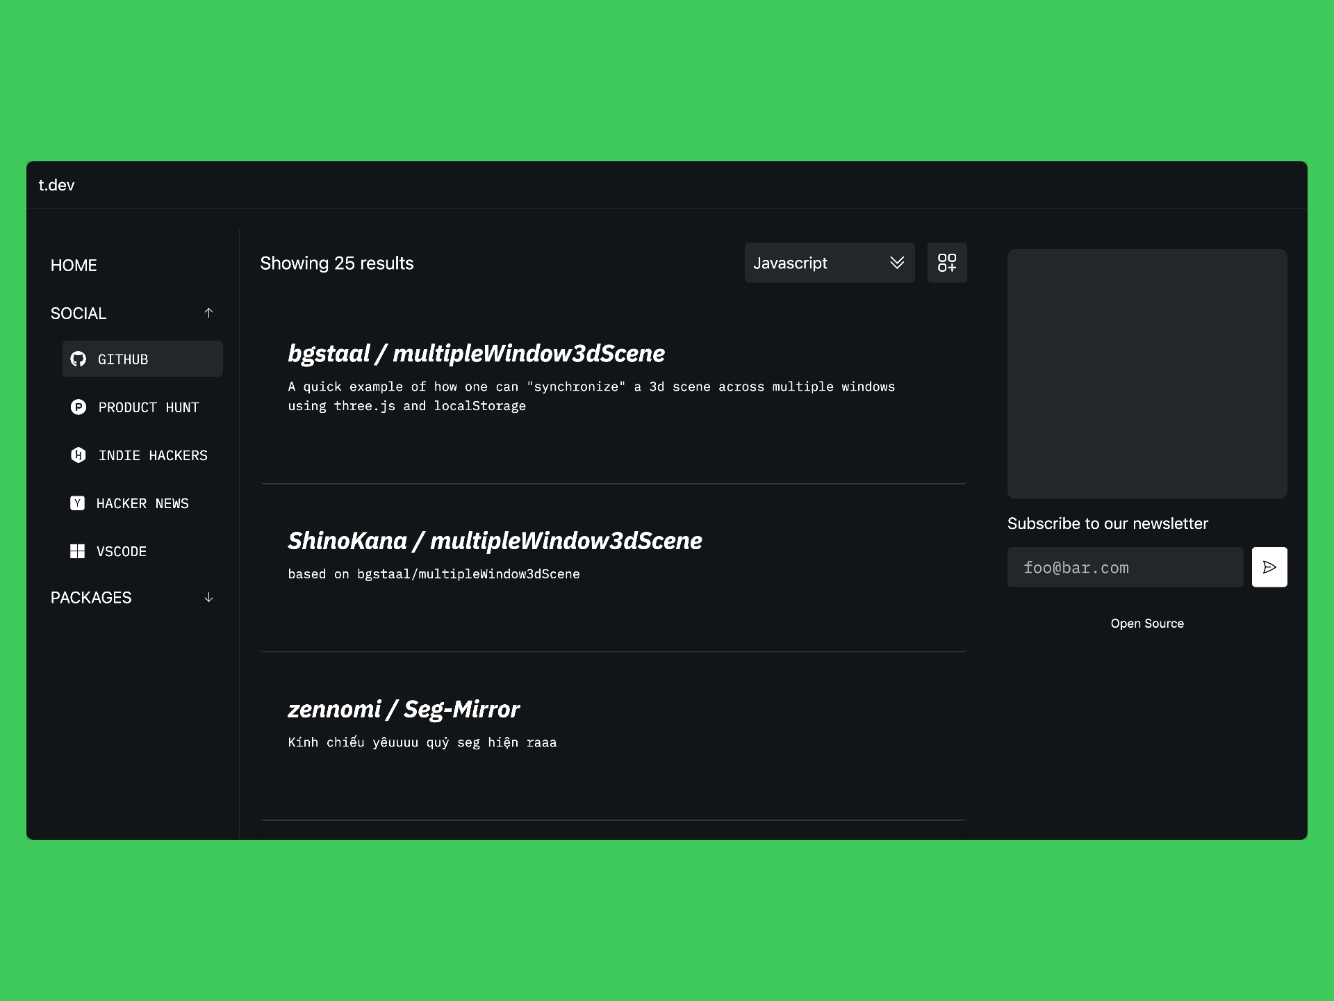
Task: Enable the HACKER NEWS feed
Action: coord(142,503)
